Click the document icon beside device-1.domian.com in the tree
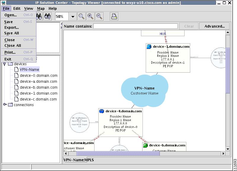The height and width of the screenshot is (171, 237). [16, 93]
